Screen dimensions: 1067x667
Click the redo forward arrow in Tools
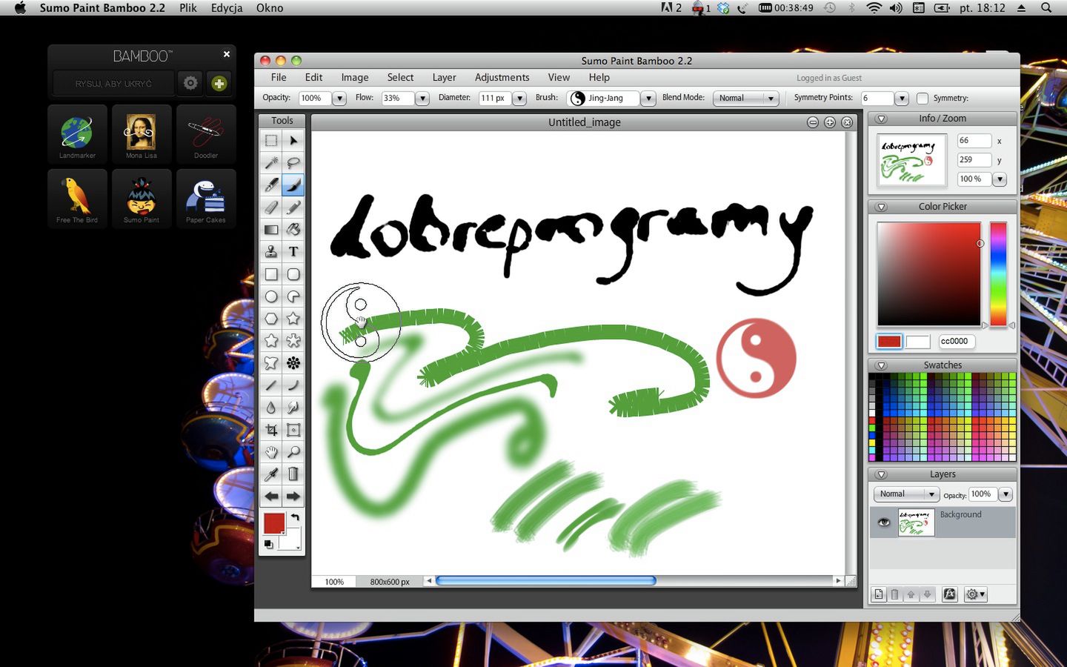[x=293, y=497]
